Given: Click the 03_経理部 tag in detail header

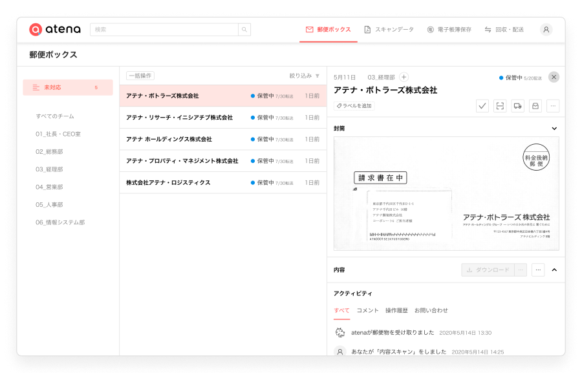Looking at the screenshot, I should pos(381,77).
